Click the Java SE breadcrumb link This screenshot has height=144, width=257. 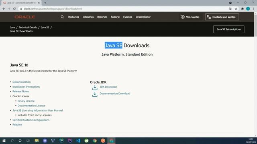(x=45, y=28)
